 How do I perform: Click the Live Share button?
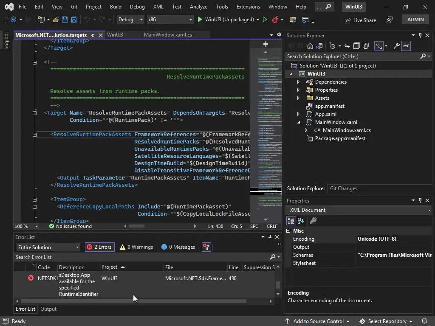[360, 20]
